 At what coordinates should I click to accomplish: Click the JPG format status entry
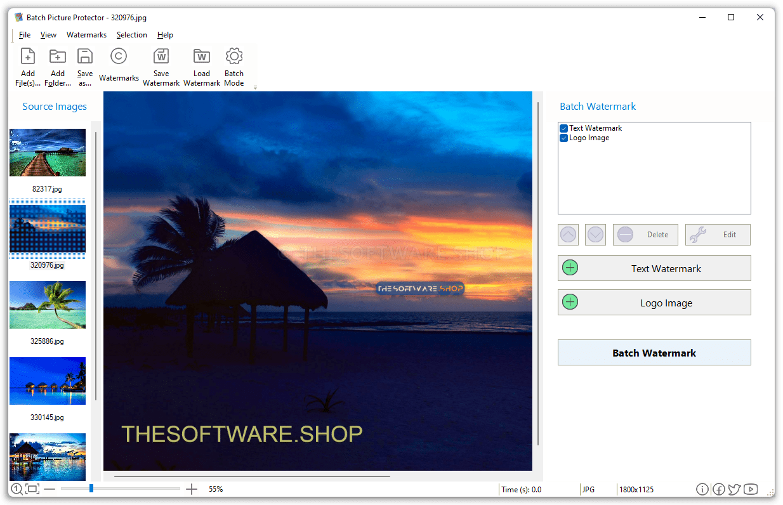click(x=588, y=490)
